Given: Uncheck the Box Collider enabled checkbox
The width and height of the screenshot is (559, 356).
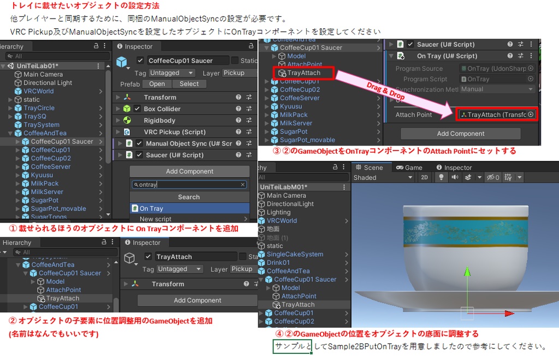Looking at the screenshot, I should [138, 109].
